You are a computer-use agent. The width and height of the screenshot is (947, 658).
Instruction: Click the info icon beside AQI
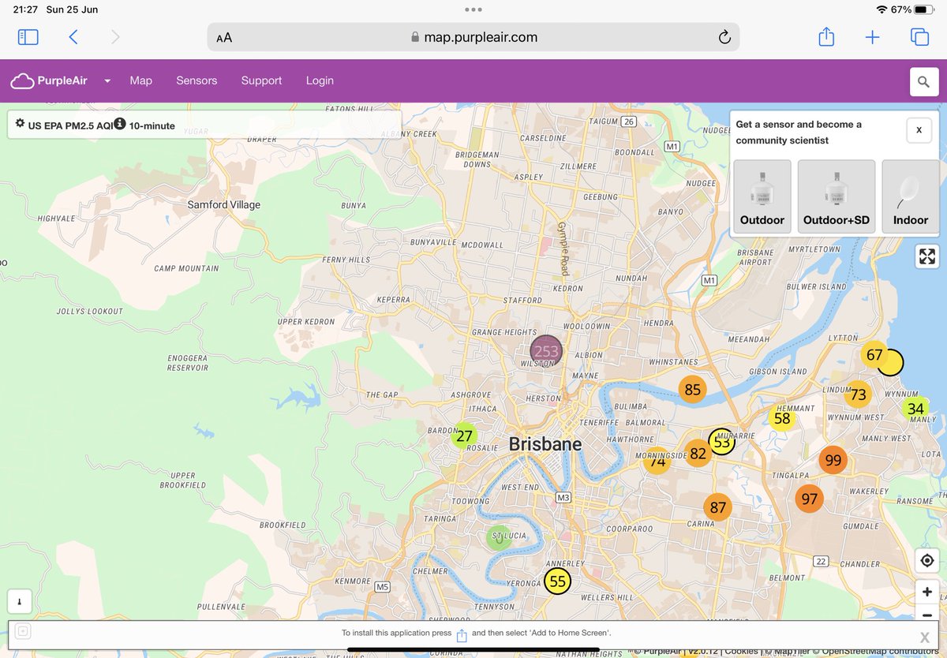click(120, 124)
